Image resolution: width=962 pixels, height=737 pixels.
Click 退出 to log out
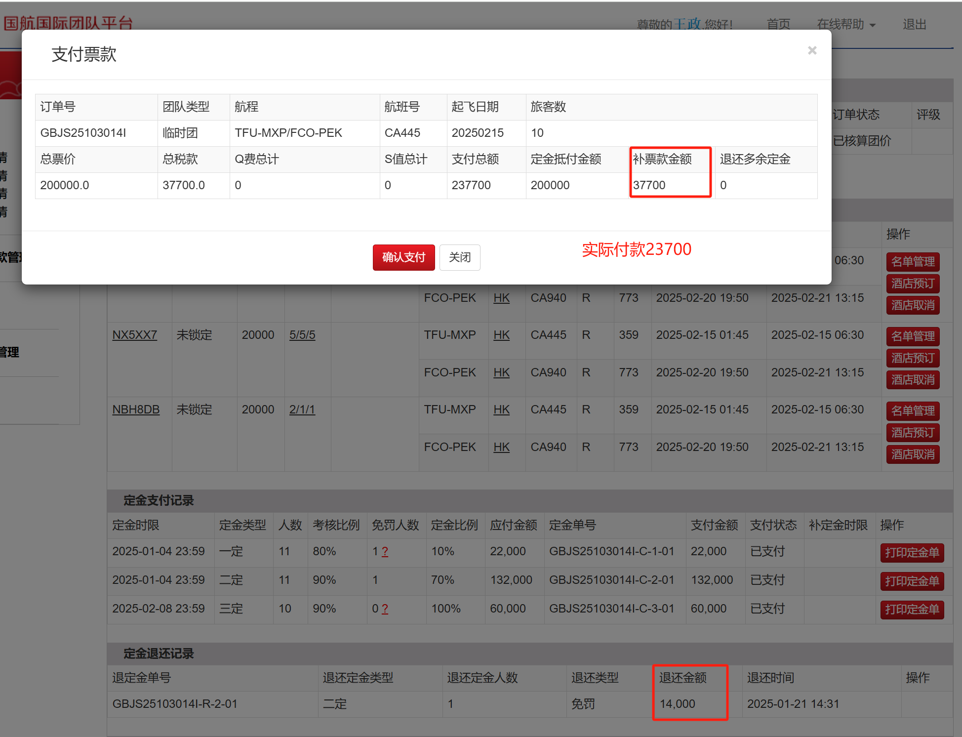pos(914,24)
